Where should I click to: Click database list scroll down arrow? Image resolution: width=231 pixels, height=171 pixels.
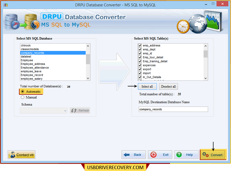[88, 78]
